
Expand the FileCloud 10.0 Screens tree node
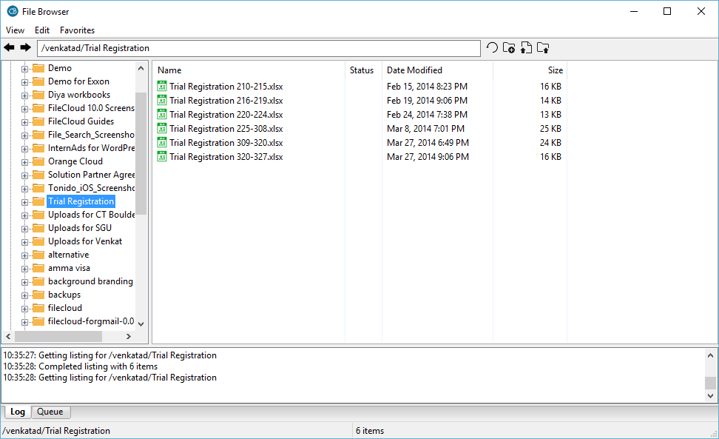(x=24, y=109)
